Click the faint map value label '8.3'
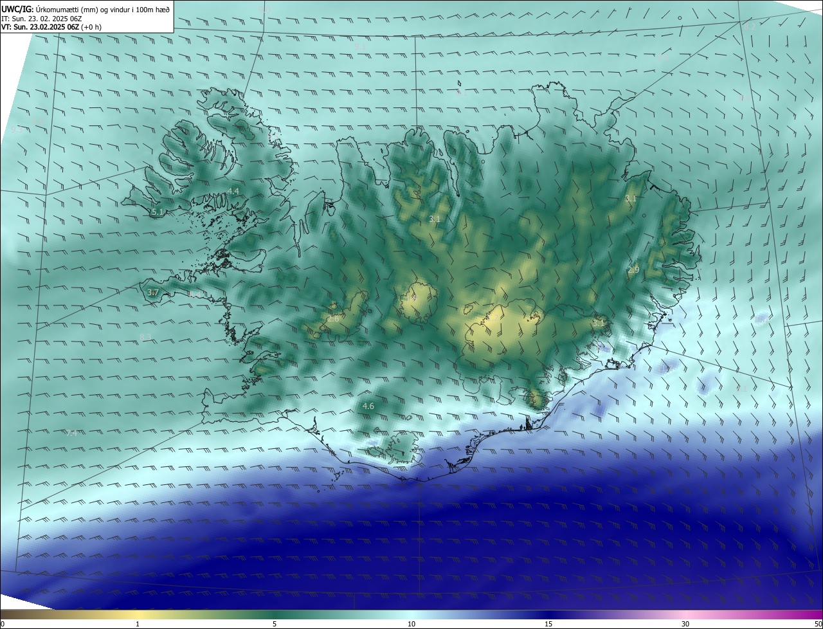823x629 pixels. (x=145, y=337)
